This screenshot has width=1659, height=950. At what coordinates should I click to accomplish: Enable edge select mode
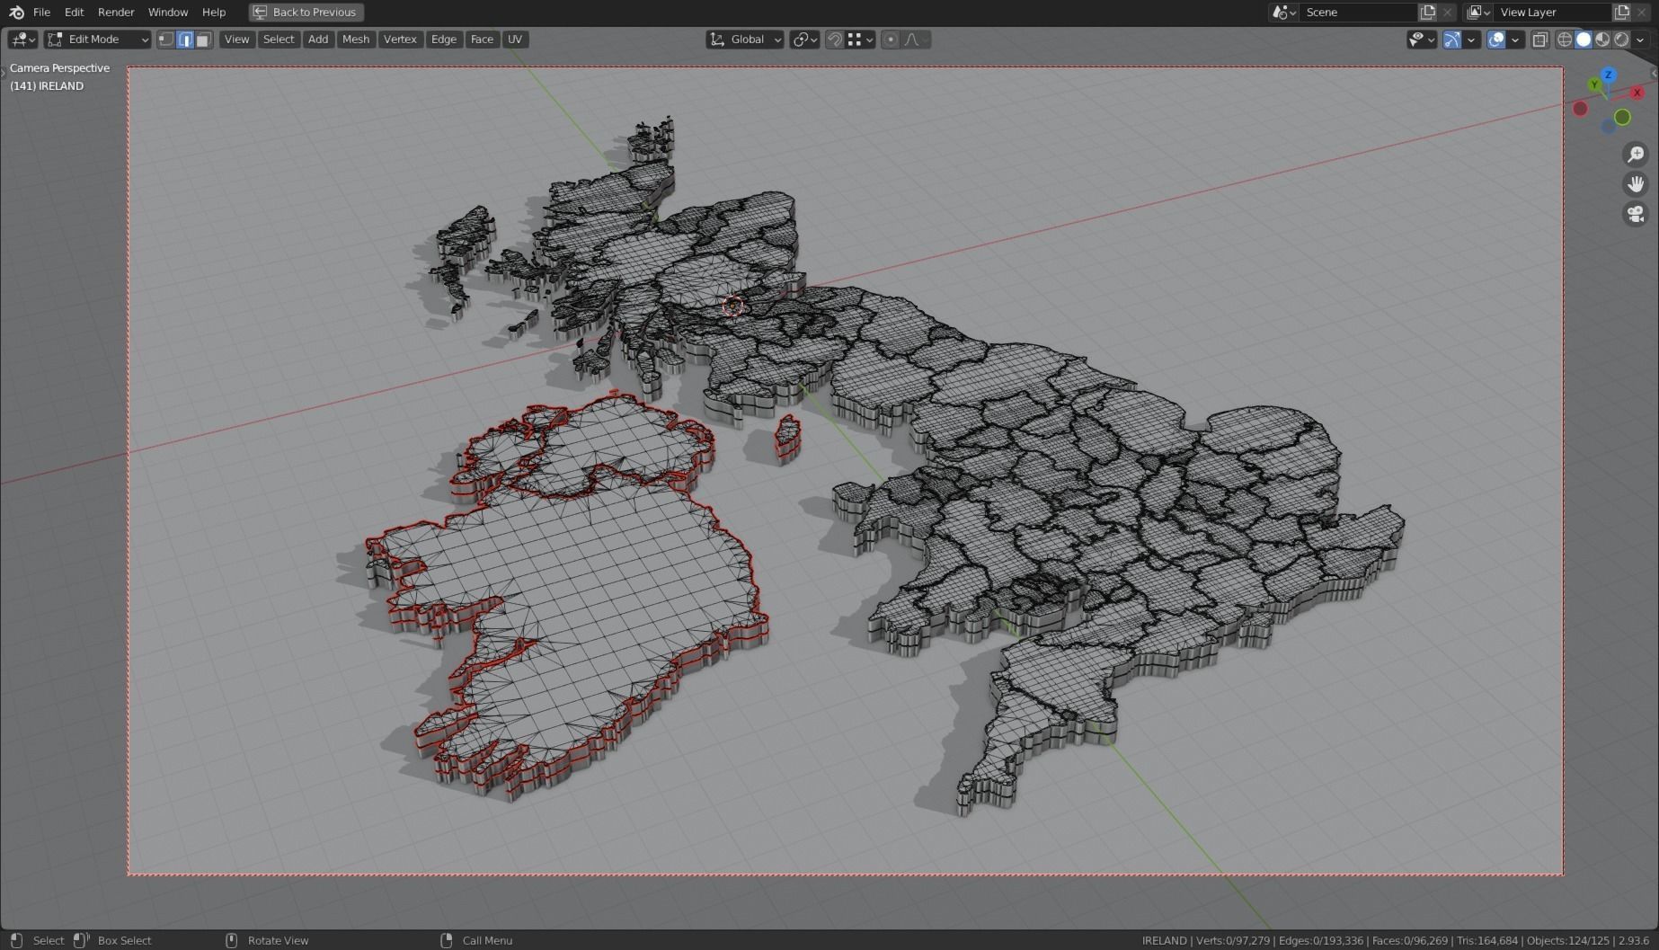tap(185, 39)
